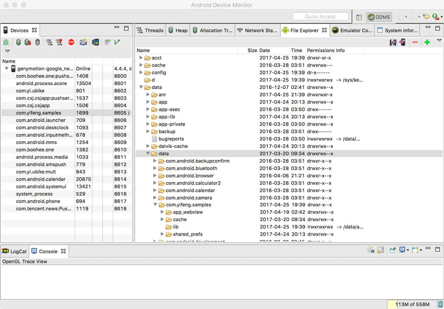Click in the Quick Access search field
Viewport: 444px width, 309px height.
tap(320, 16)
